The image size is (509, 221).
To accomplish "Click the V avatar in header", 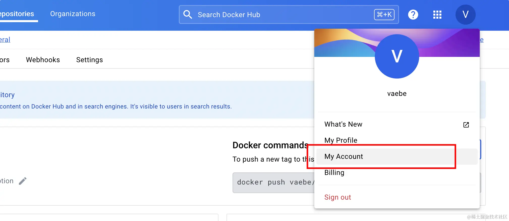I will point(465,15).
